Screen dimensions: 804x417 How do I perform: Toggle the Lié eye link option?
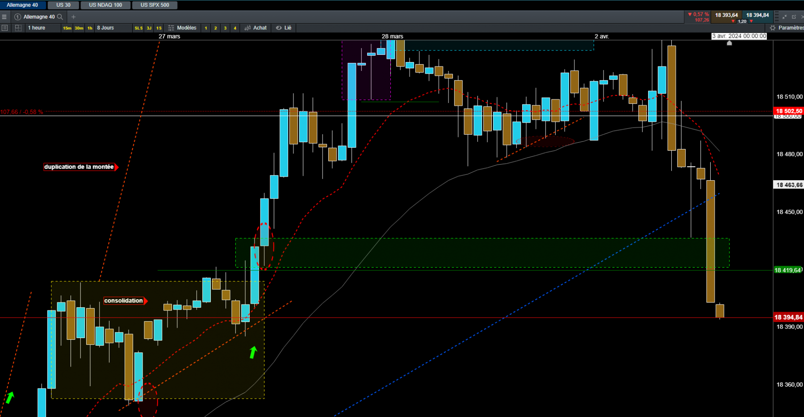(x=284, y=28)
